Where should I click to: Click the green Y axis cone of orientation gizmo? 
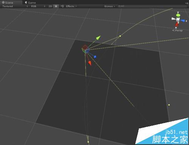coord(178,15)
